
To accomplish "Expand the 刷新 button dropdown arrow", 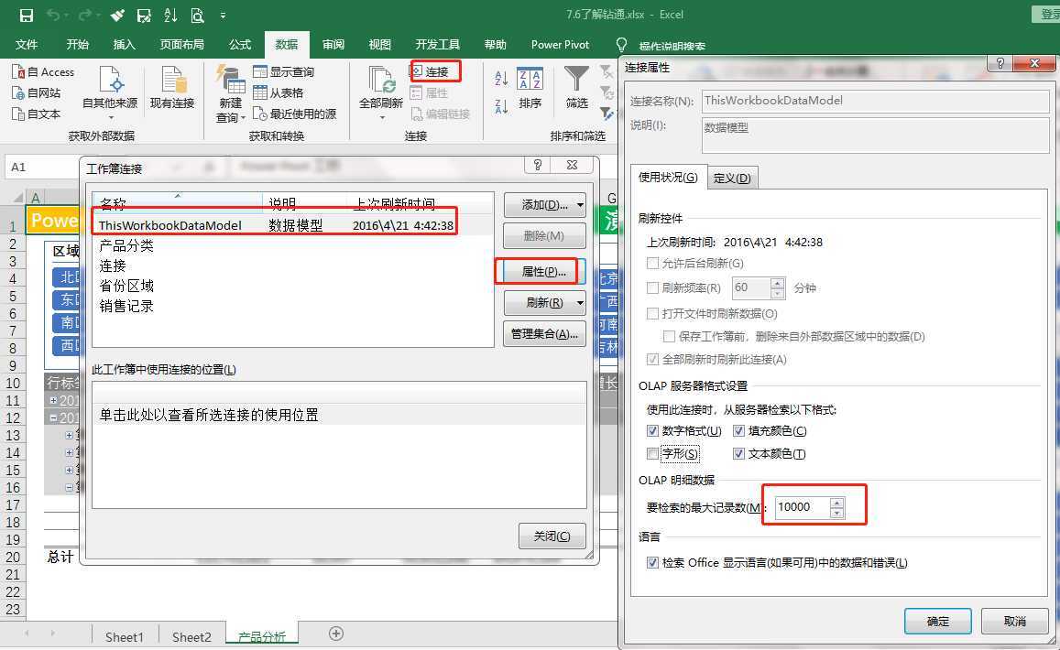I will click(x=580, y=303).
